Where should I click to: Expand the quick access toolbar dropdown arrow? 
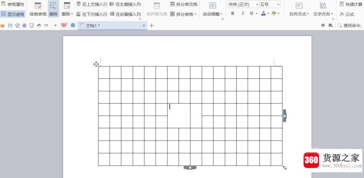pos(56,26)
